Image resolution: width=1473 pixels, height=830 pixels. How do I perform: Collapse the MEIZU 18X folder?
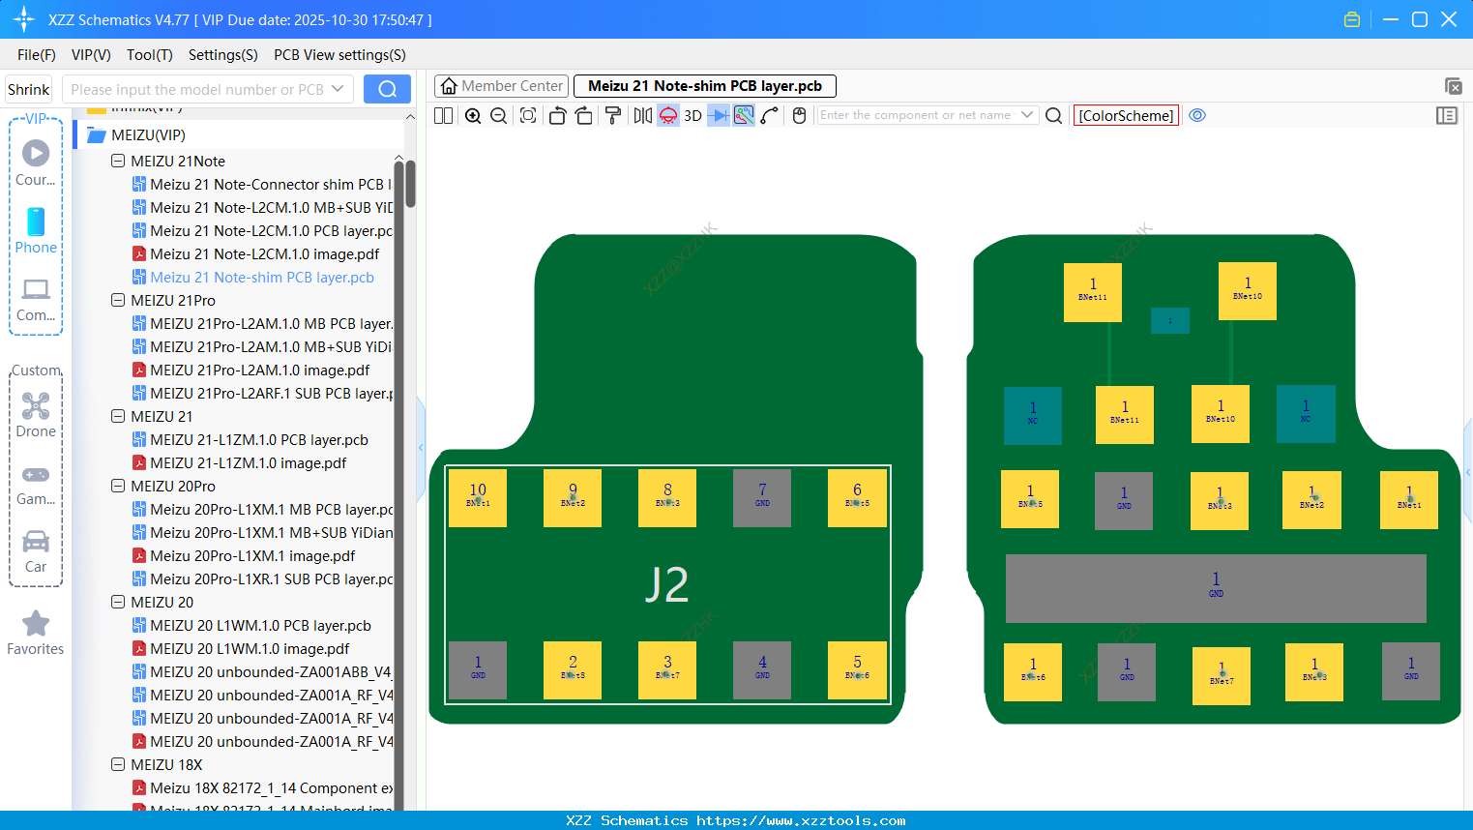coord(118,765)
